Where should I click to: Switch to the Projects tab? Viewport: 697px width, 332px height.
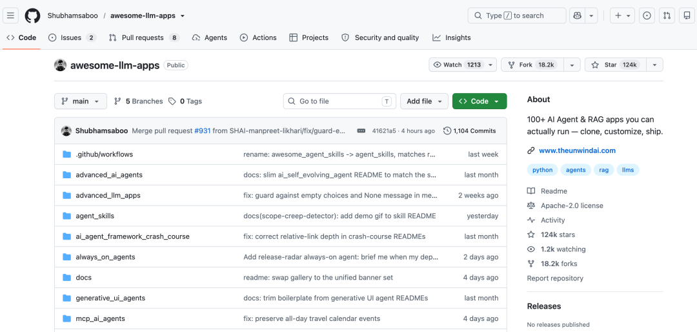(x=308, y=38)
